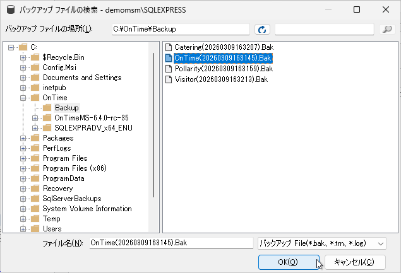Click the backup file location path field
The image size is (401, 273).
(x=180, y=29)
